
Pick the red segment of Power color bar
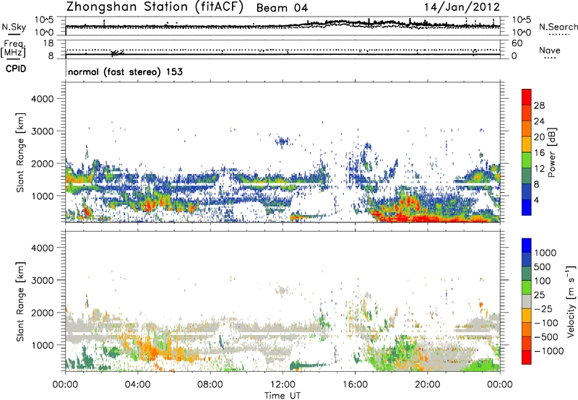point(527,97)
